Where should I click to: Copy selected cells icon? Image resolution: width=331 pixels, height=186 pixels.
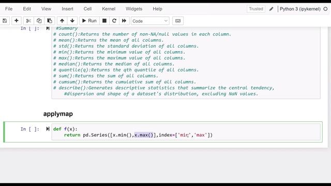39,21
